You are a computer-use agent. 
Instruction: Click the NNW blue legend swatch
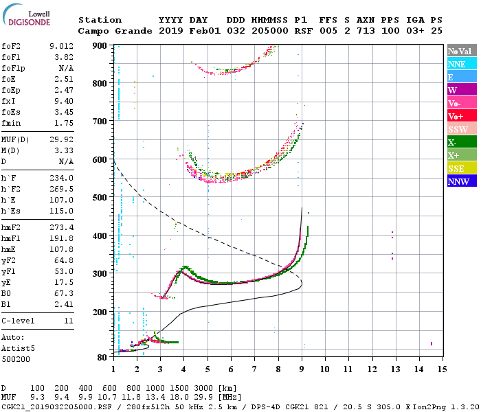(462, 181)
